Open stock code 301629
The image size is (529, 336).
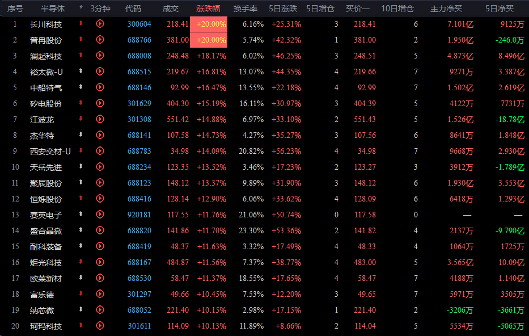click(139, 103)
